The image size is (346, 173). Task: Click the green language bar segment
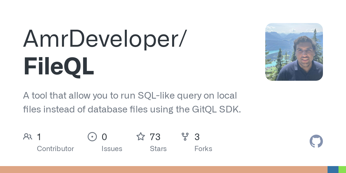[x=342, y=170]
